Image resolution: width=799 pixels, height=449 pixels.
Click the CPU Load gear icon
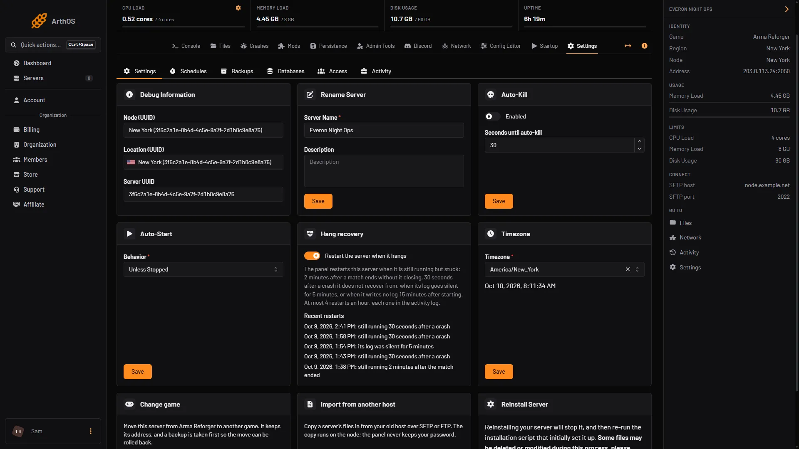tap(238, 8)
